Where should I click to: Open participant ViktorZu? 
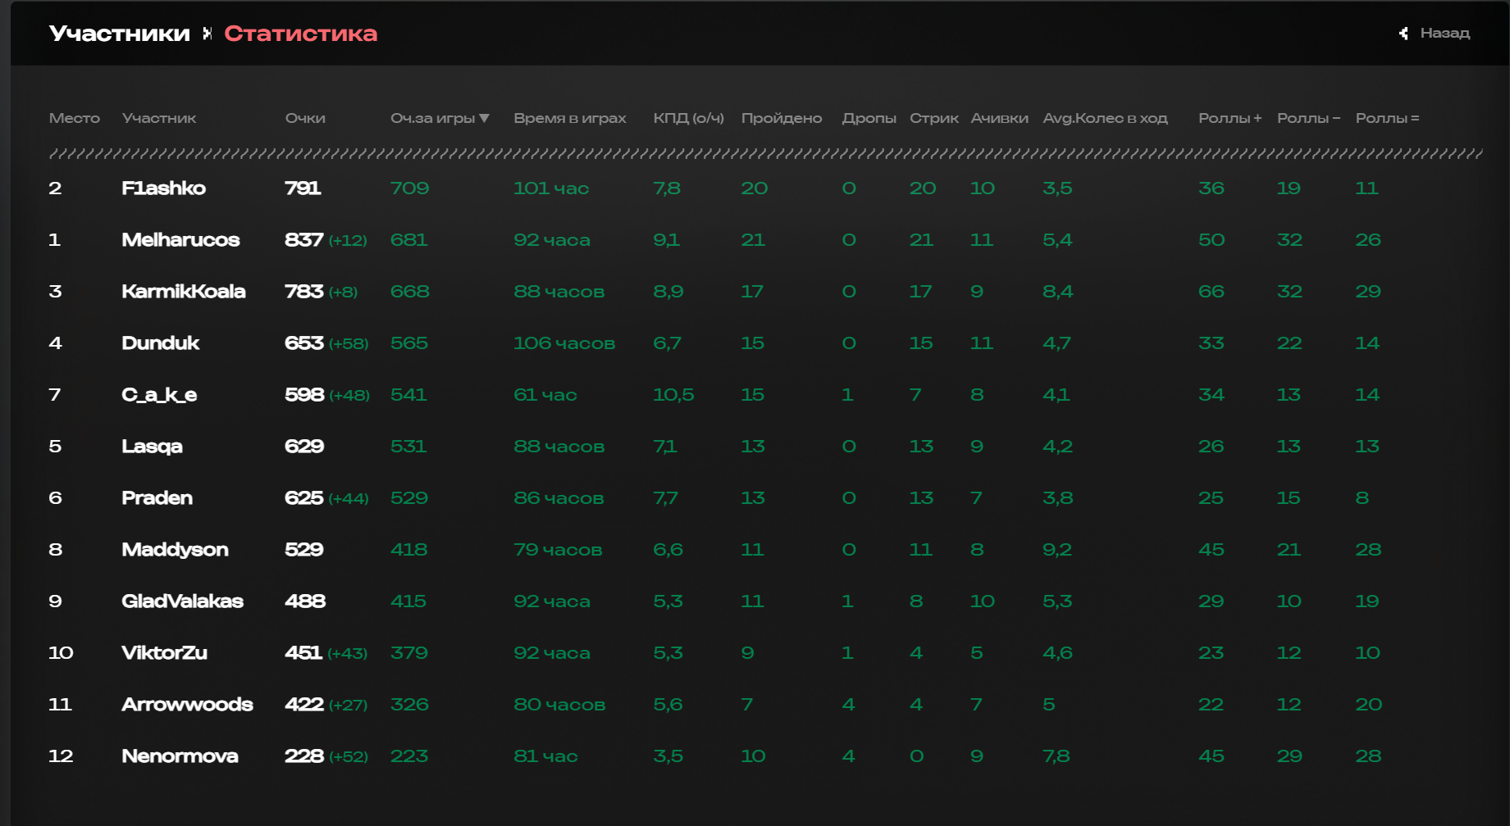(x=165, y=653)
